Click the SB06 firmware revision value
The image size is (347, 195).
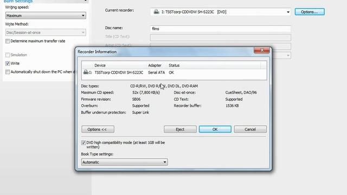click(x=136, y=99)
